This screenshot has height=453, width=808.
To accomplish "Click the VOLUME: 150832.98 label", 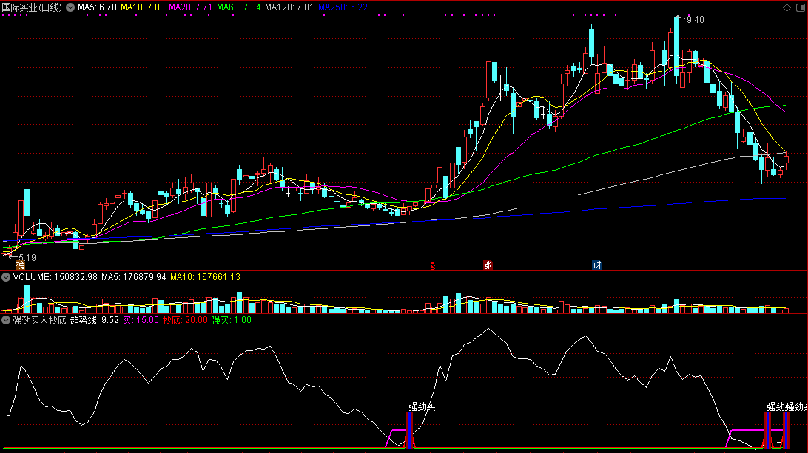I will tap(55, 277).
